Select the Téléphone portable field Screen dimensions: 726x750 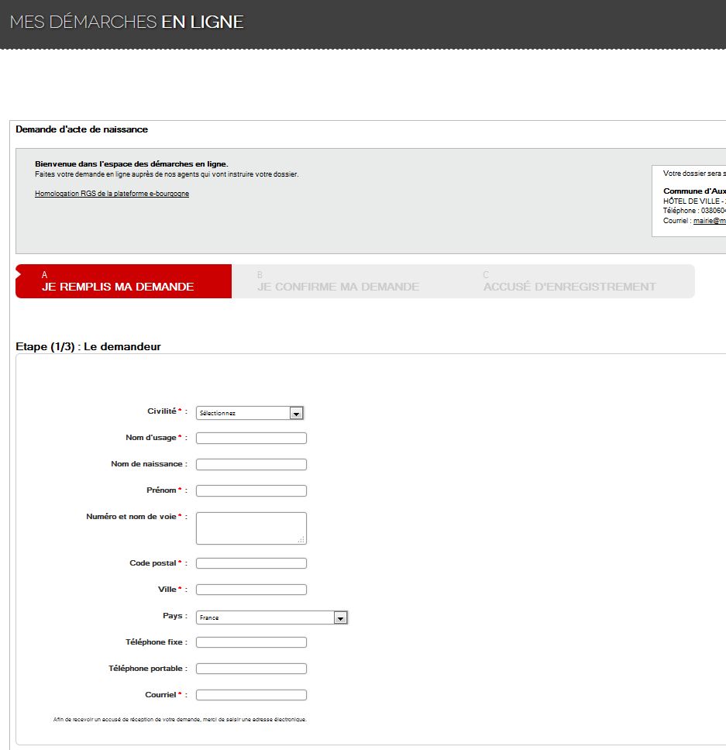(x=251, y=669)
